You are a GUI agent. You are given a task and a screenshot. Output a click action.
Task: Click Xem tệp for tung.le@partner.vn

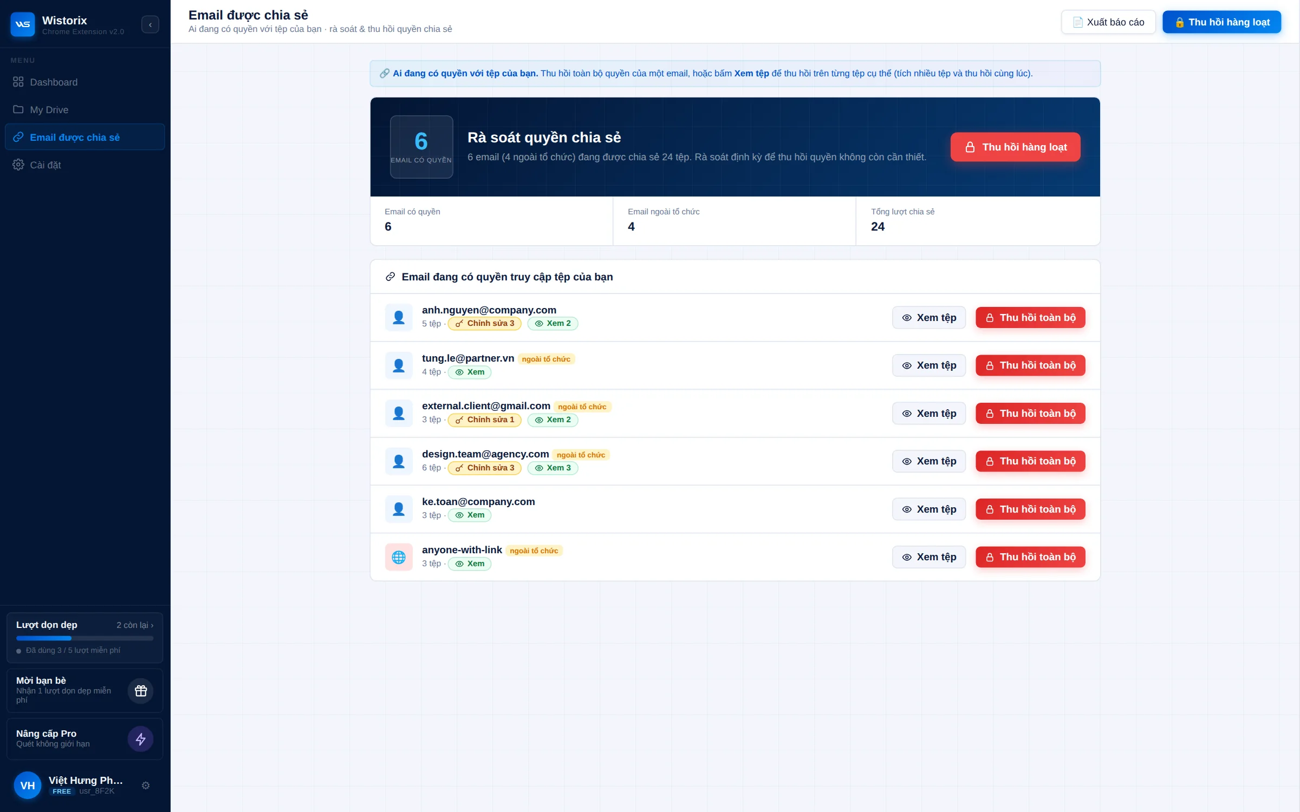[929, 365]
